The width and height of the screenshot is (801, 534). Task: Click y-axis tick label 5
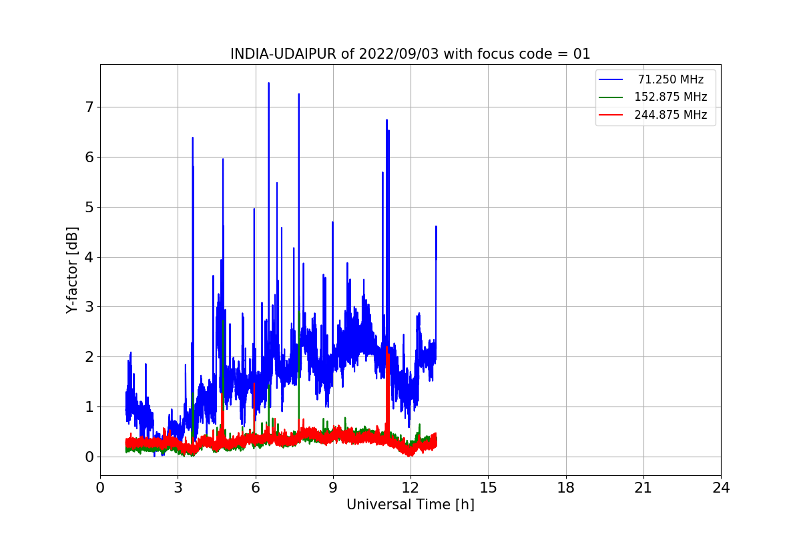pos(89,207)
